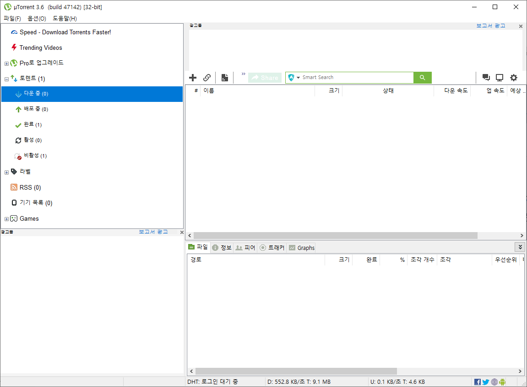Click 보고서 광고 link in top ad
The height and width of the screenshot is (387, 527).
491,26
